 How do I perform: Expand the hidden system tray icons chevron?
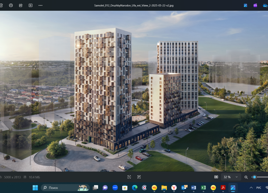[x=251, y=188]
